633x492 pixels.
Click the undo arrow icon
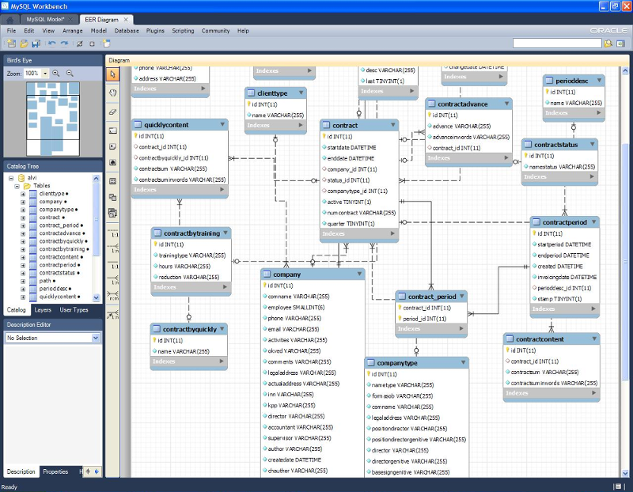[51, 44]
